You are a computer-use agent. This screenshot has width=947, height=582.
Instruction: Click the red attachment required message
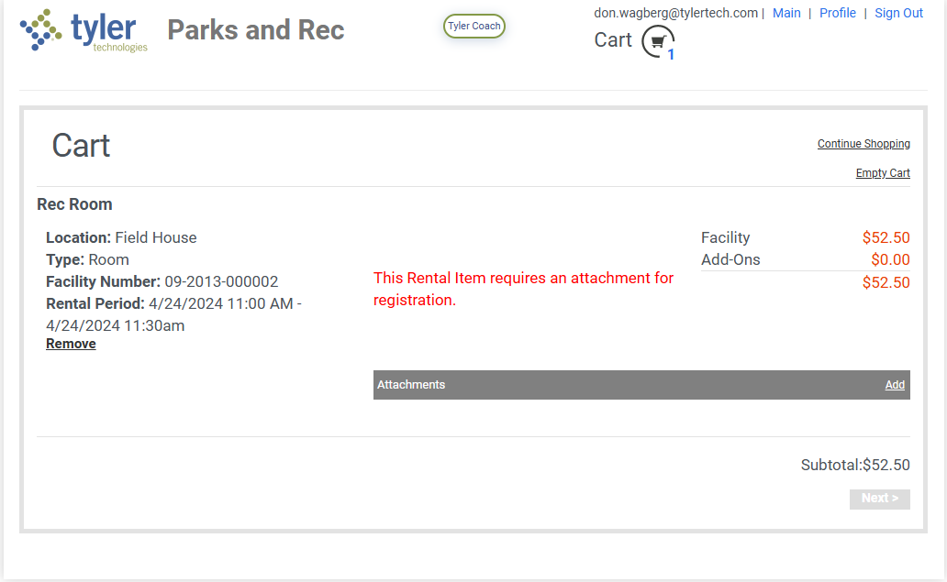(x=523, y=289)
